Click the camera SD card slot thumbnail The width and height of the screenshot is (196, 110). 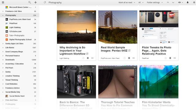77,82
